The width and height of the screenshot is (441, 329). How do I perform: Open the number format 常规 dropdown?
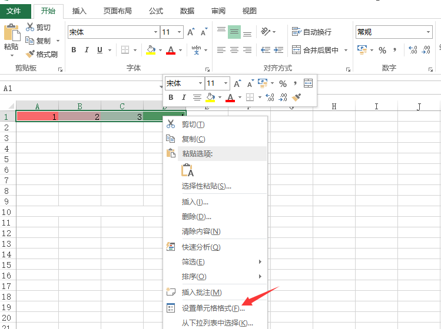point(429,32)
